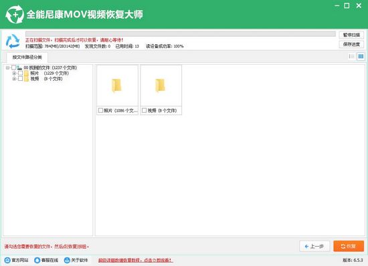
Task: Click the scan progress bar
Action: [x=181, y=34]
